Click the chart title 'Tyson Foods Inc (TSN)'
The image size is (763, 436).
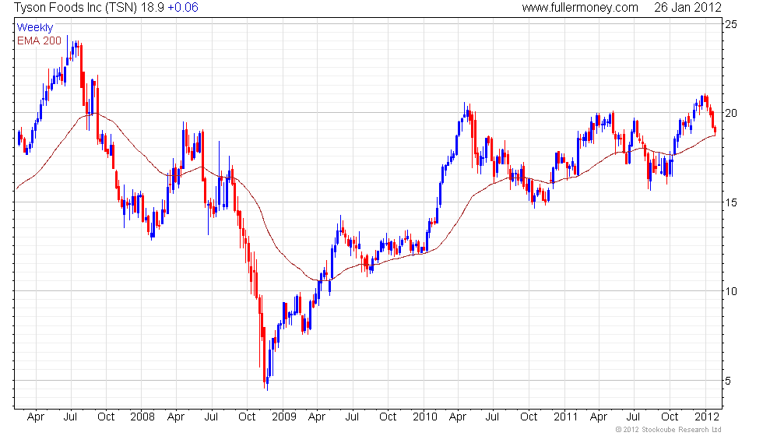pos(76,8)
